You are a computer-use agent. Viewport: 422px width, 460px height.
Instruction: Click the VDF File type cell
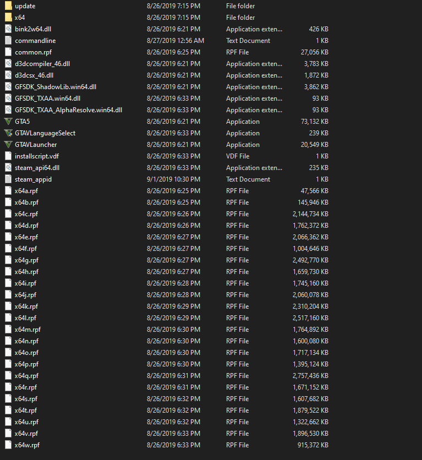point(238,156)
